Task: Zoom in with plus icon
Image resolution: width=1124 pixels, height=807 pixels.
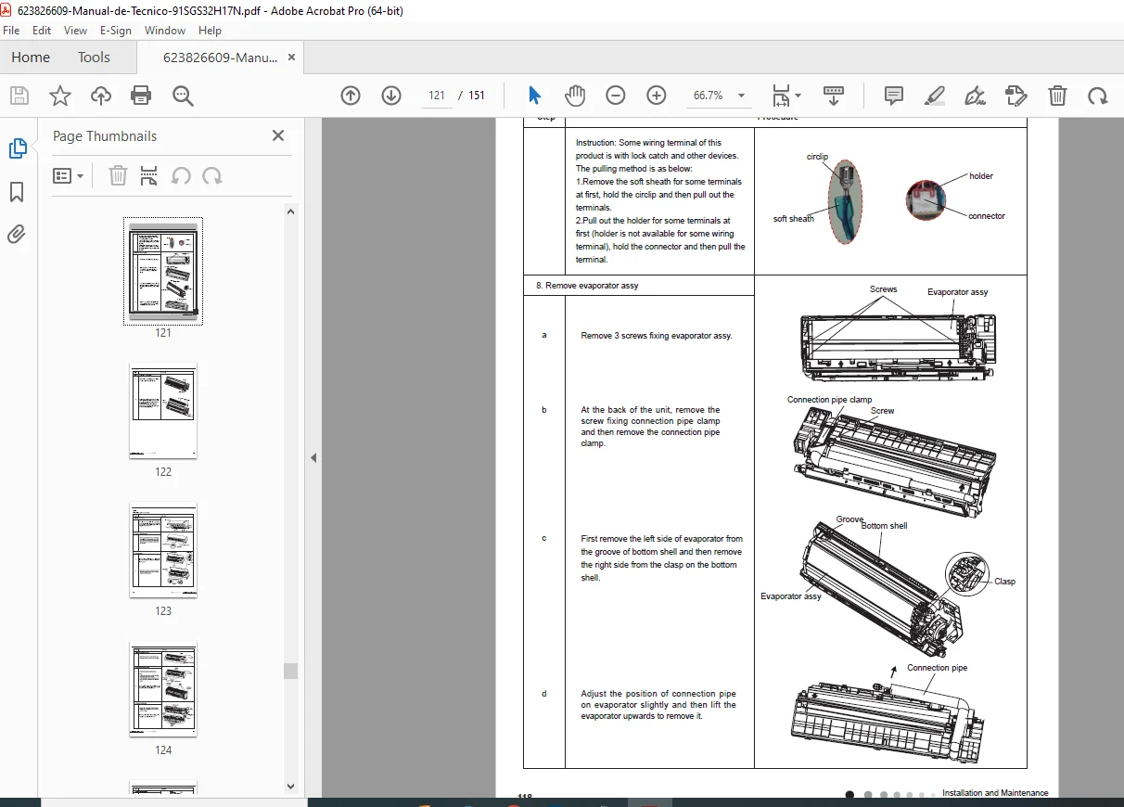Action: click(x=657, y=96)
